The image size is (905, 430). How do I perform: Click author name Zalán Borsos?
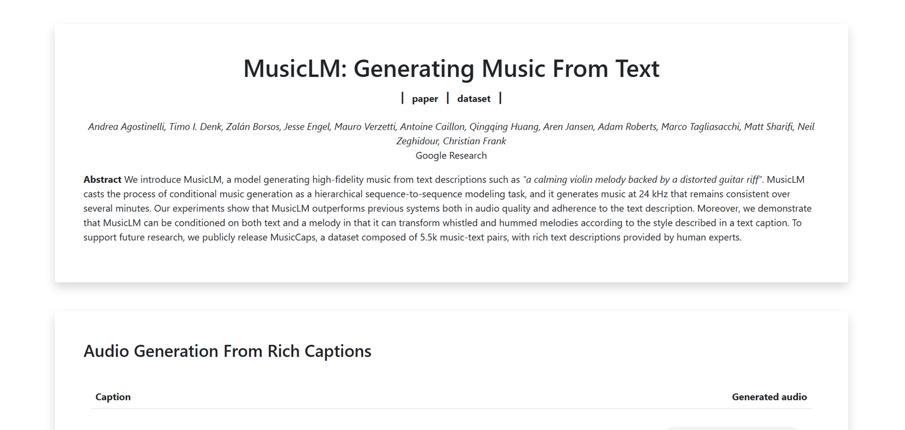point(253,127)
